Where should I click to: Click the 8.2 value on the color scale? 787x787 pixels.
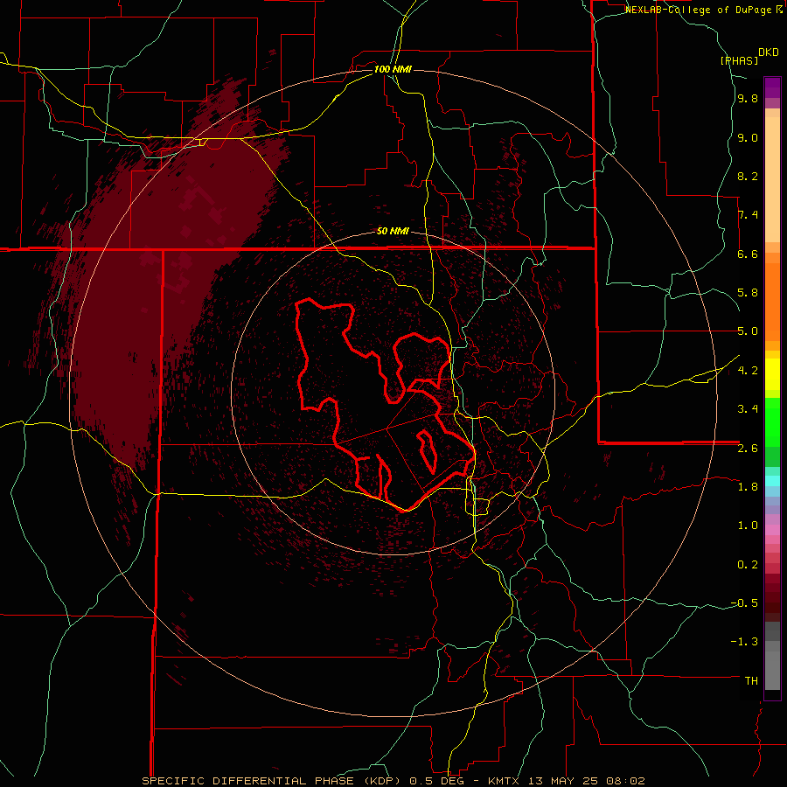pos(748,176)
